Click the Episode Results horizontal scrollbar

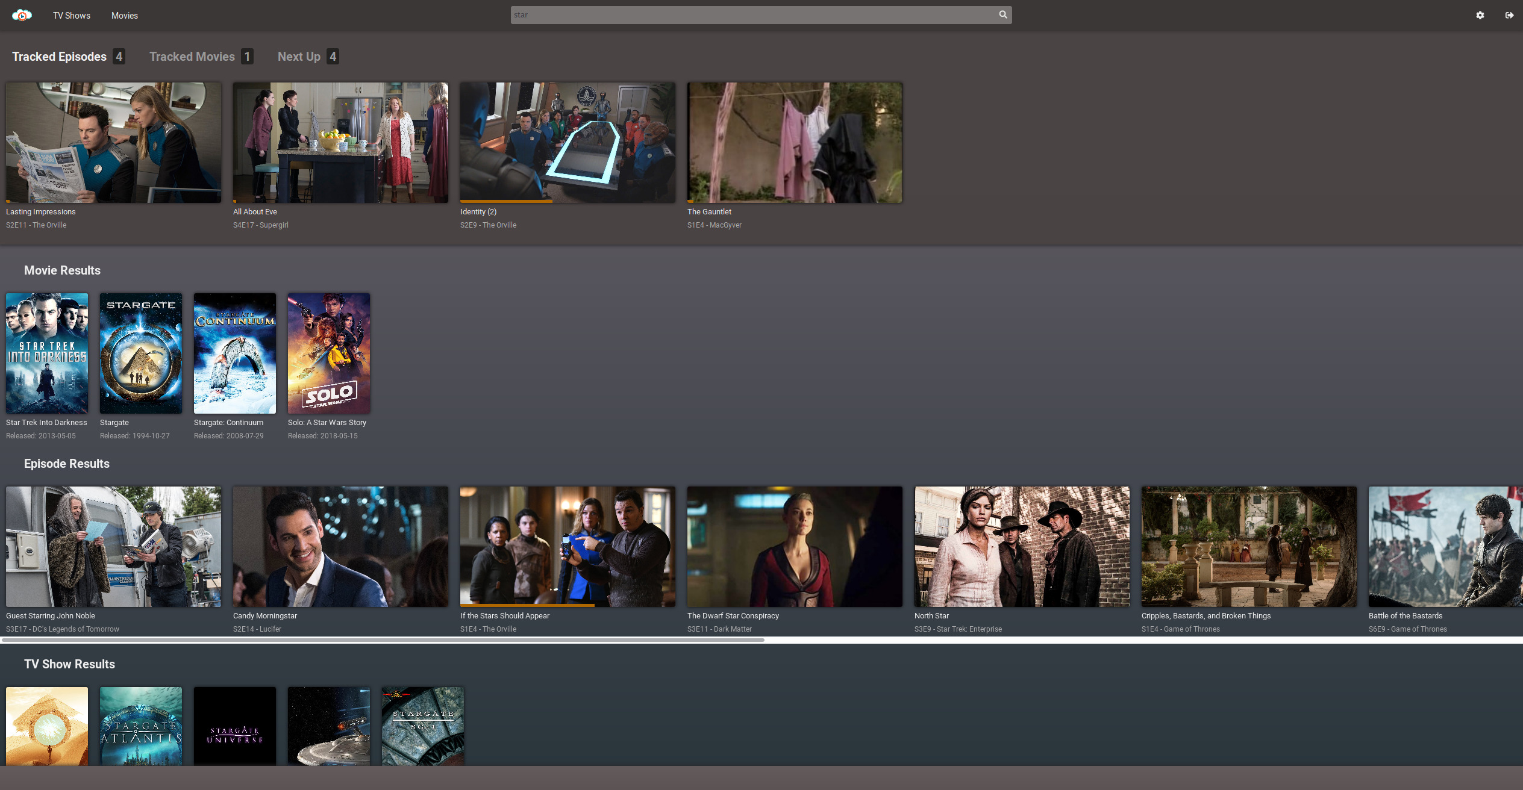(x=383, y=640)
